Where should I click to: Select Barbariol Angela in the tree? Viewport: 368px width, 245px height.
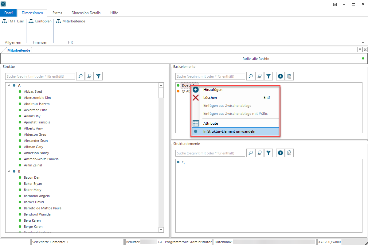click(37, 196)
